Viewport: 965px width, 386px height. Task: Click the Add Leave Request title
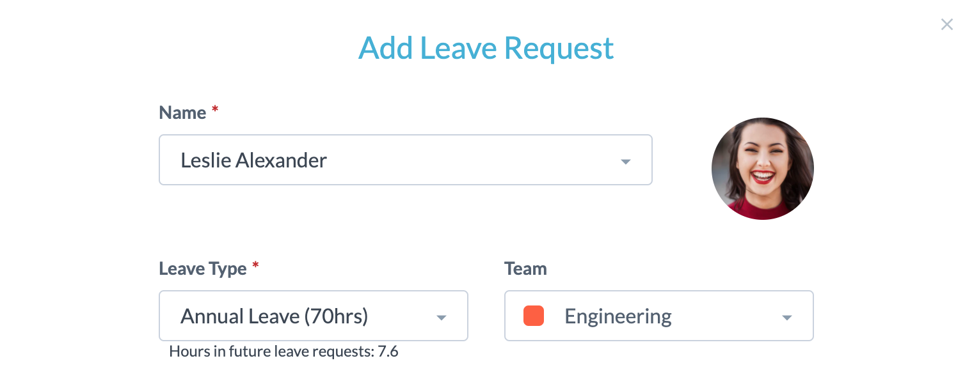(486, 48)
